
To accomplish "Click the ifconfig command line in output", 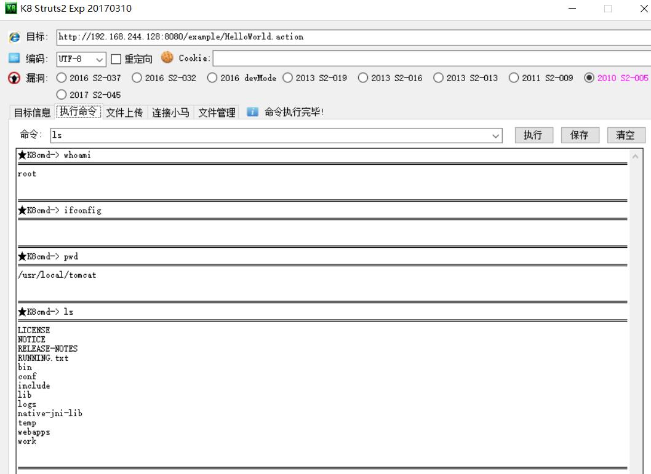I will pos(59,210).
